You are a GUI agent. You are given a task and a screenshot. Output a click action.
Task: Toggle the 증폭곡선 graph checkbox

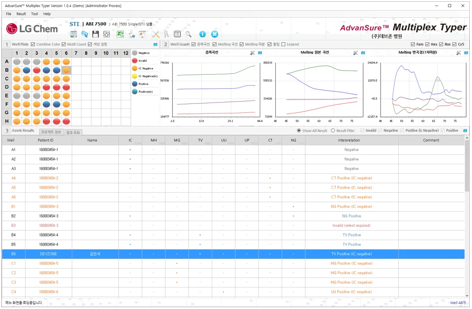click(x=194, y=44)
